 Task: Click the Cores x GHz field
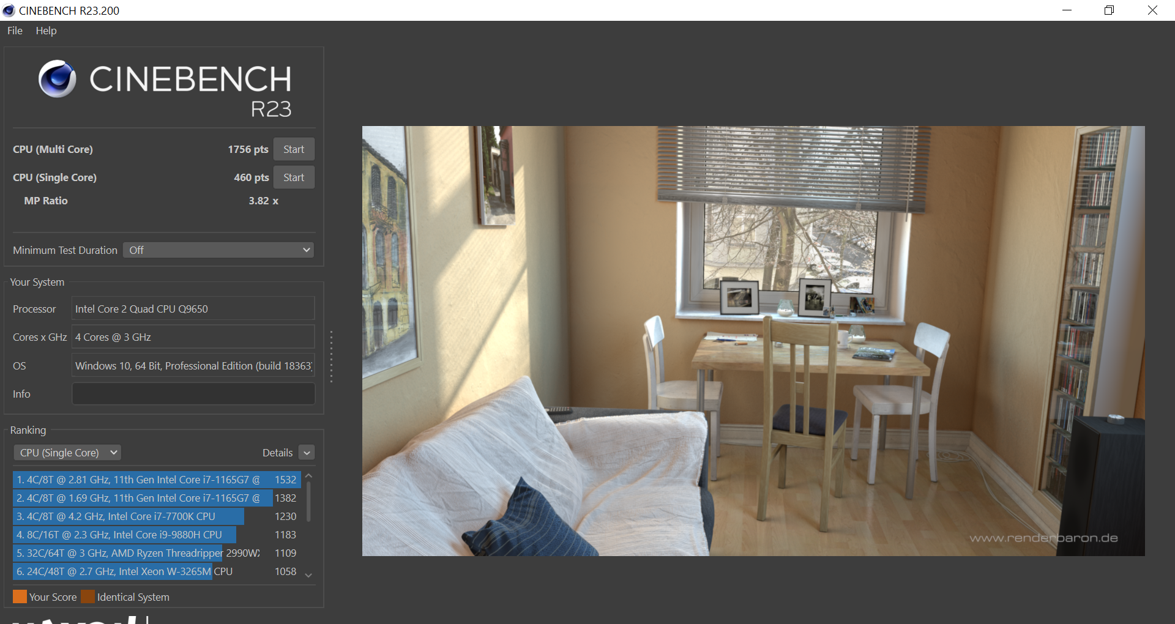193,337
